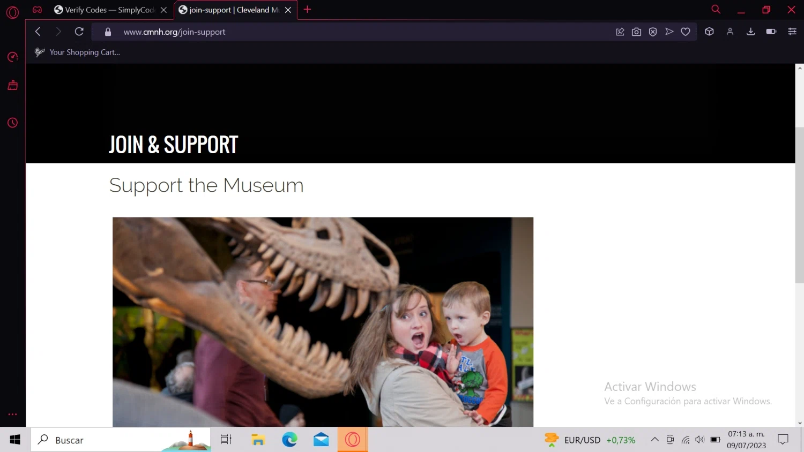Click battery saver icon in toolbar
Viewport: 804px width, 452px height.
point(771,32)
